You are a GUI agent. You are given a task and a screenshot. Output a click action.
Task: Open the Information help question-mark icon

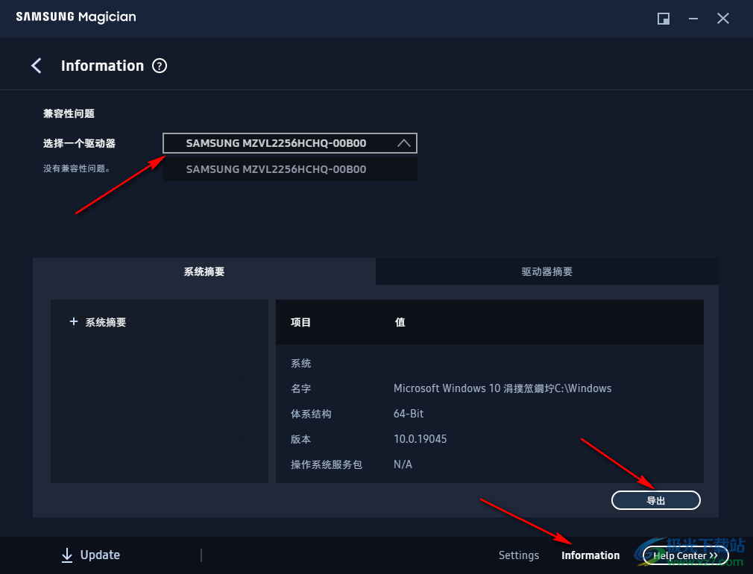160,66
